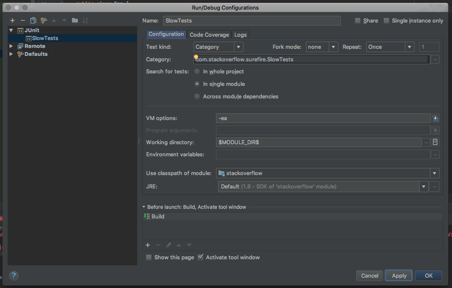Insert a macro into Working directory
Screen dimensions: 452x288
click(x=435, y=142)
